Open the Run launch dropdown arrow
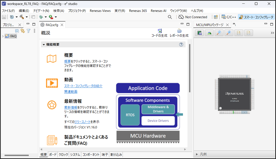276x159 pixels. coord(56,17)
